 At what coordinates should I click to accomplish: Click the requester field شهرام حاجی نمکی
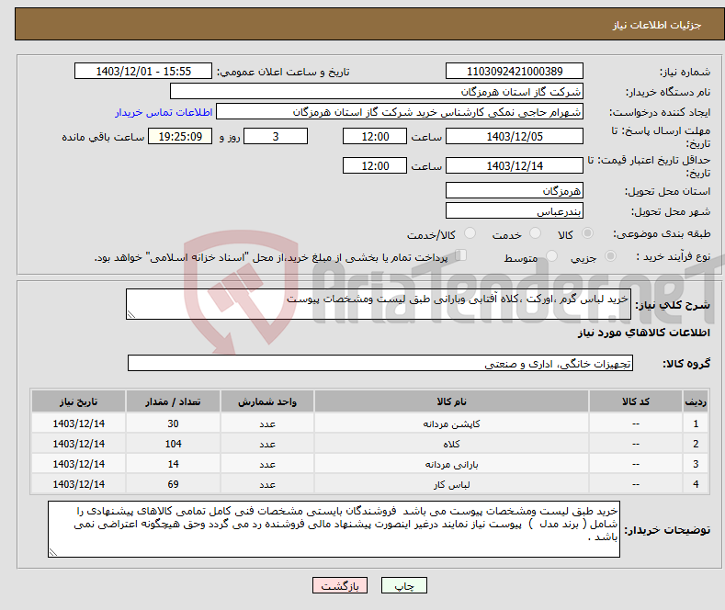click(400, 112)
